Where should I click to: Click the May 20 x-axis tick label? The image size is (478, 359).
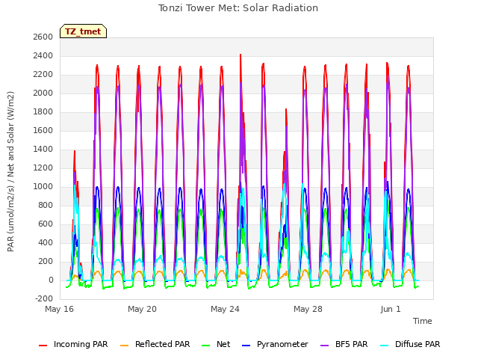pos(143,309)
